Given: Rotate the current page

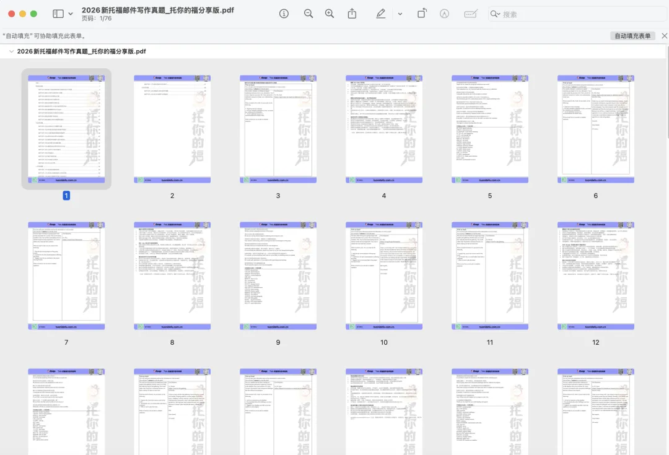Looking at the screenshot, I should 422,13.
